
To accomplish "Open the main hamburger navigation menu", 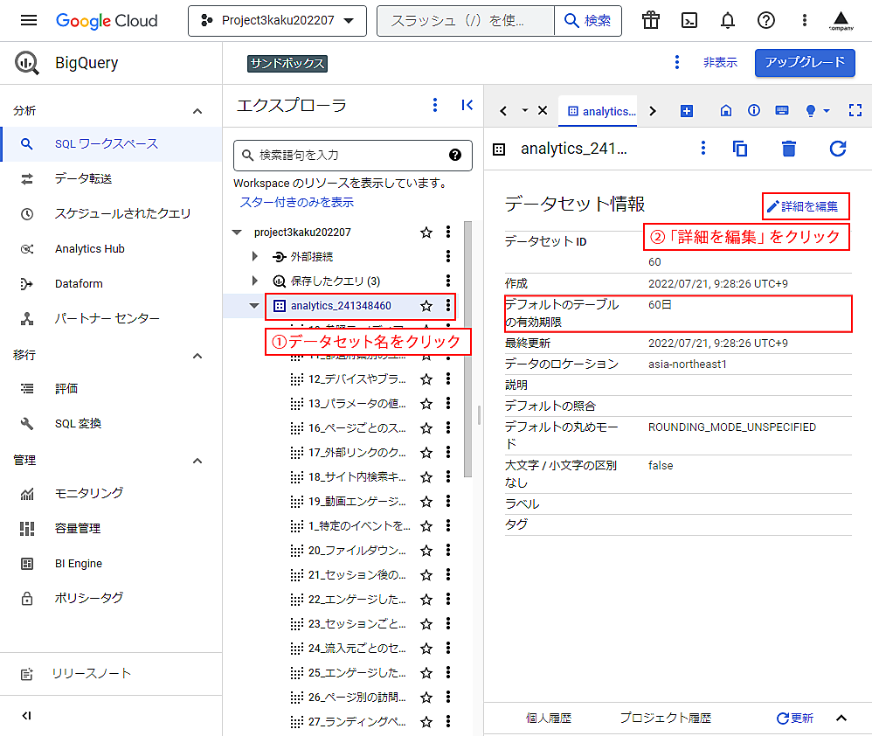I will tap(29, 20).
